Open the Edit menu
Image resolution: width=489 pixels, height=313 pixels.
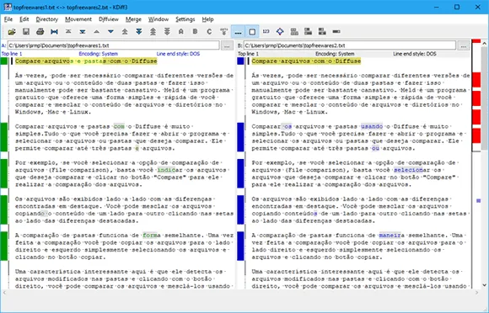coord(24,19)
